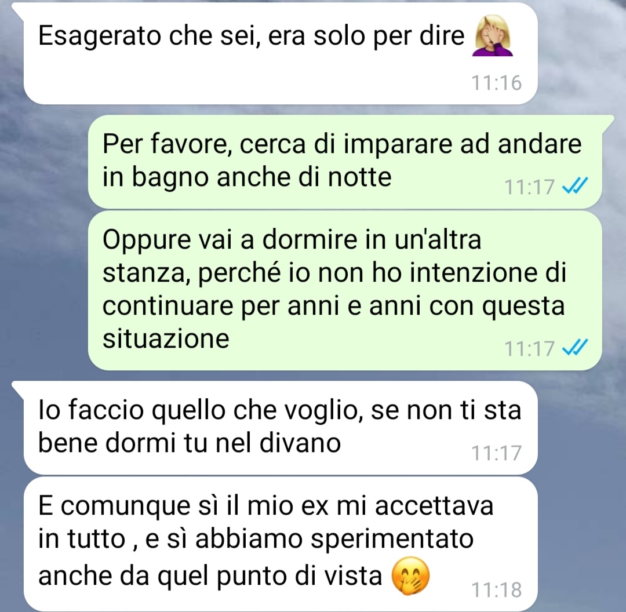Tap the word 'situazione' in green bubble
The height and width of the screenshot is (612, 626).
[x=166, y=339]
